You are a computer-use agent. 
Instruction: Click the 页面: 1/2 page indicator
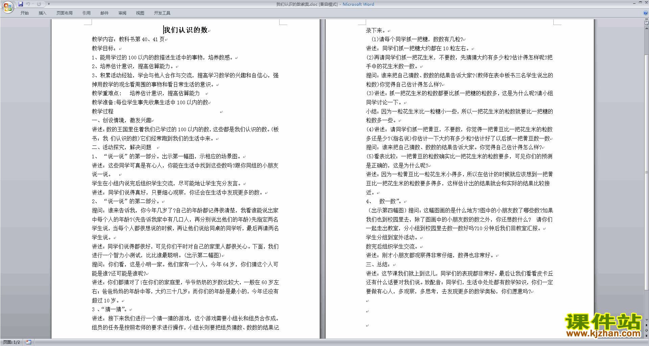click(11, 342)
